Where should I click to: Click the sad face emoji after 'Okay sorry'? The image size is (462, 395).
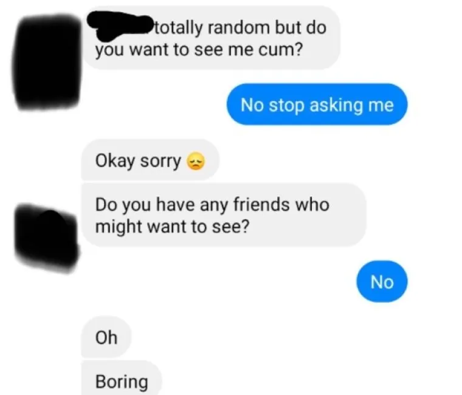(x=195, y=162)
